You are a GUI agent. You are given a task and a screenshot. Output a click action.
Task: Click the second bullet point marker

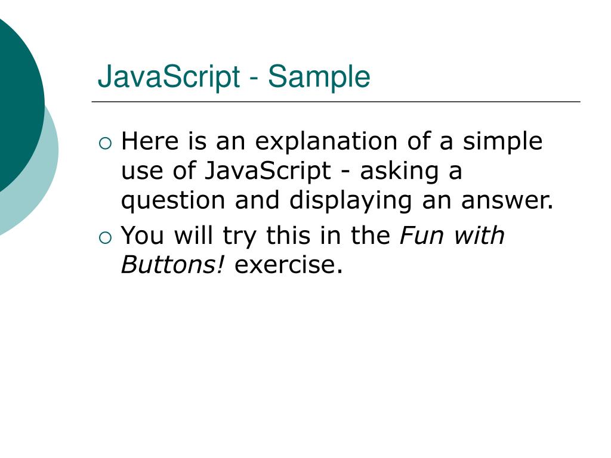point(104,238)
